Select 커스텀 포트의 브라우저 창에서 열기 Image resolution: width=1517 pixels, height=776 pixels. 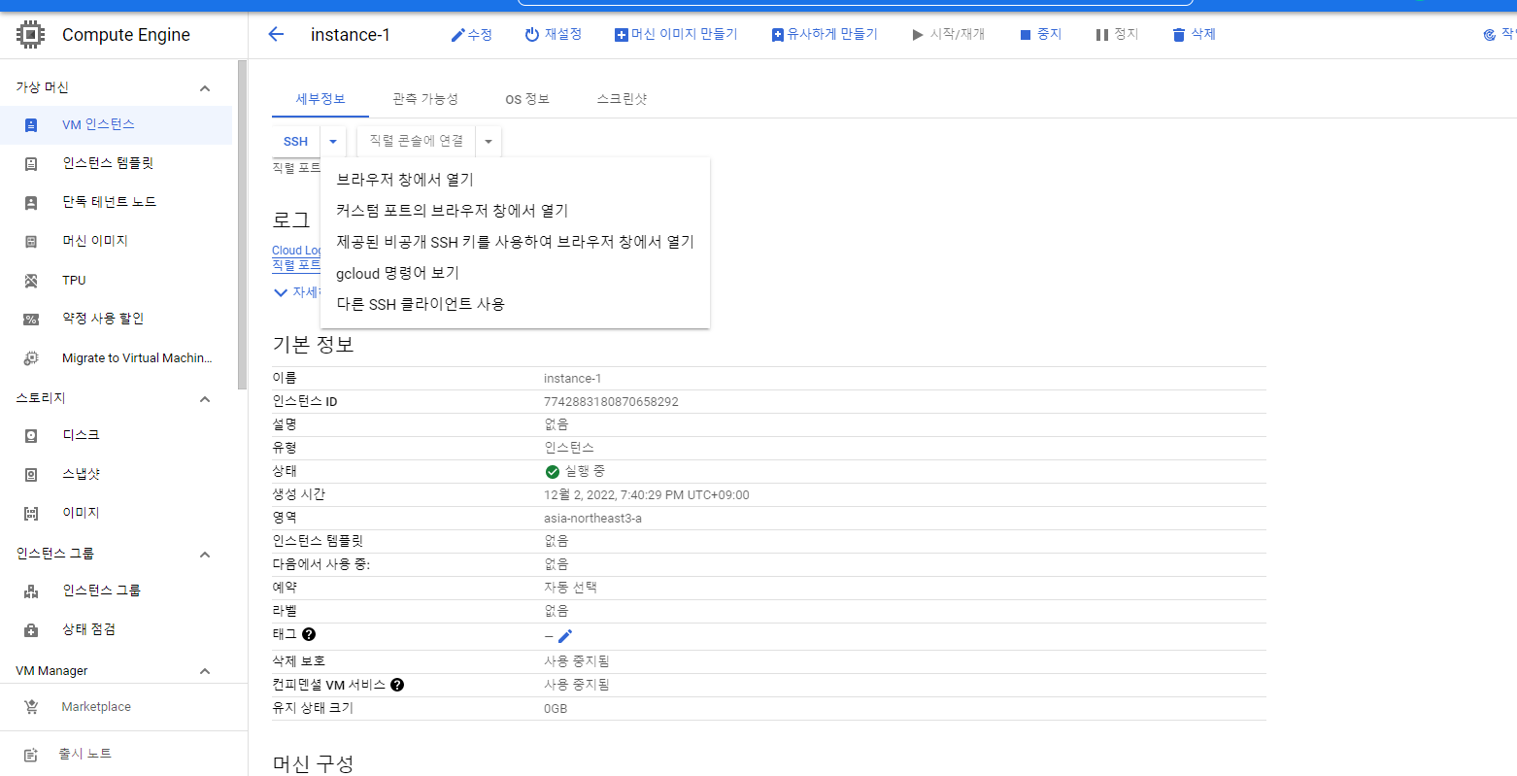click(x=515, y=211)
